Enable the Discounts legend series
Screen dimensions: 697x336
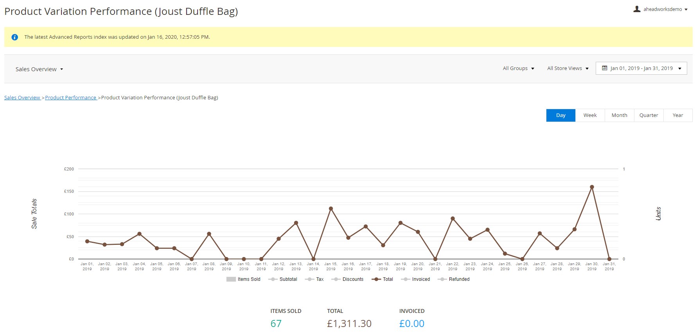point(347,279)
